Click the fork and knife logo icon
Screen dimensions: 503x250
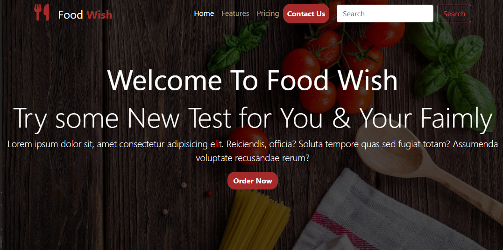[42, 13]
